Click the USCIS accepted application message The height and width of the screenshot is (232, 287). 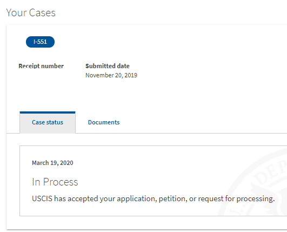tap(153, 198)
